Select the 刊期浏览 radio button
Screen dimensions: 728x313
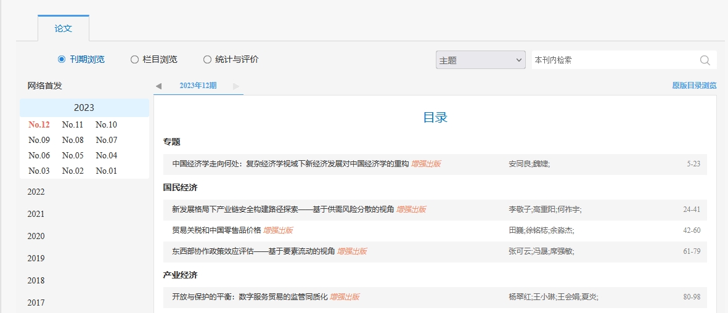point(62,60)
